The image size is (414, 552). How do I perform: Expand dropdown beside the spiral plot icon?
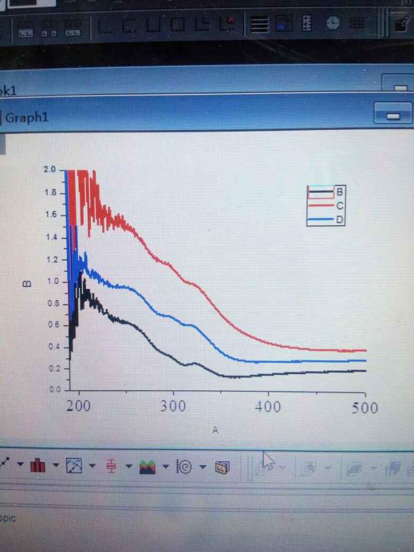tap(202, 467)
